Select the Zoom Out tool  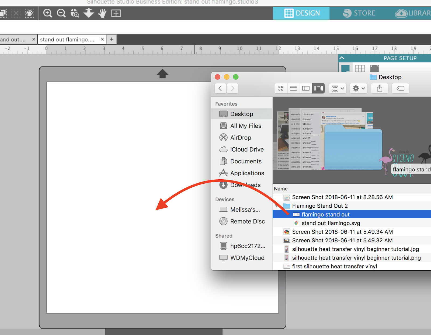pyautogui.click(x=61, y=13)
